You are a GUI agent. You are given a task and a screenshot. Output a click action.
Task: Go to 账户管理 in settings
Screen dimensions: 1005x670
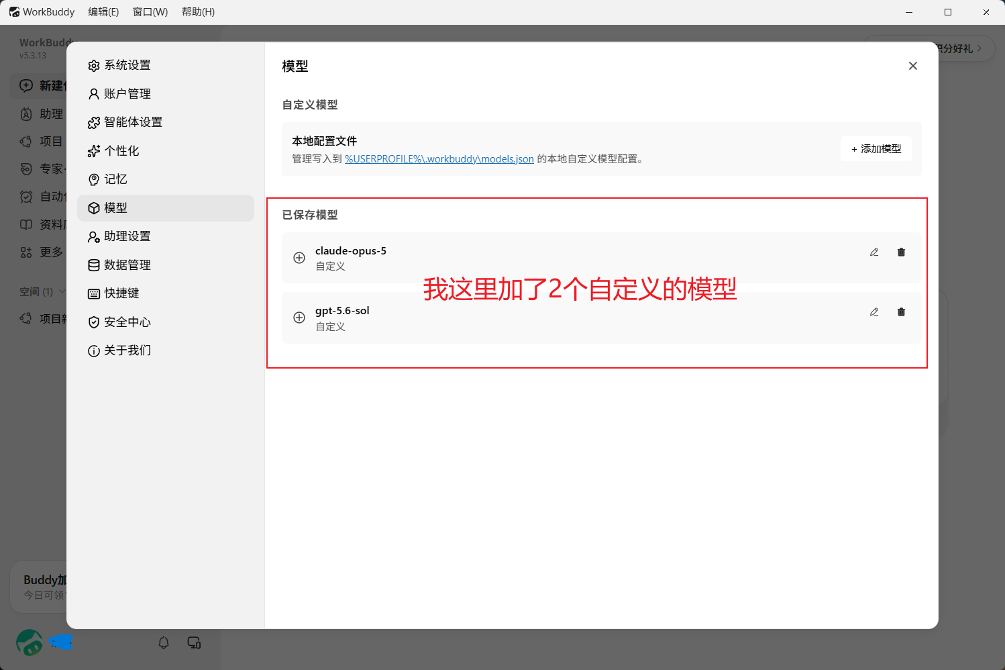tap(166, 94)
